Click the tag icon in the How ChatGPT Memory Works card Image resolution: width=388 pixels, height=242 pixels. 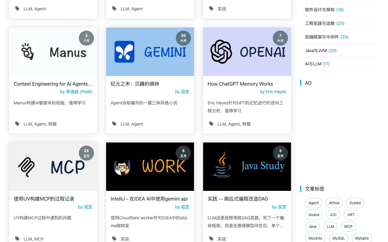pyautogui.click(x=211, y=124)
